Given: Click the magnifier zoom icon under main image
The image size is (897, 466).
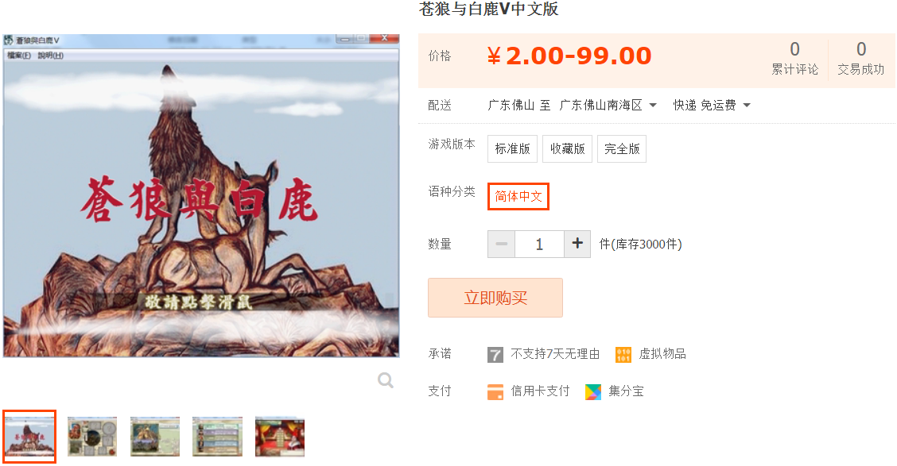Looking at the screenshot, I should tap(386, 380).
